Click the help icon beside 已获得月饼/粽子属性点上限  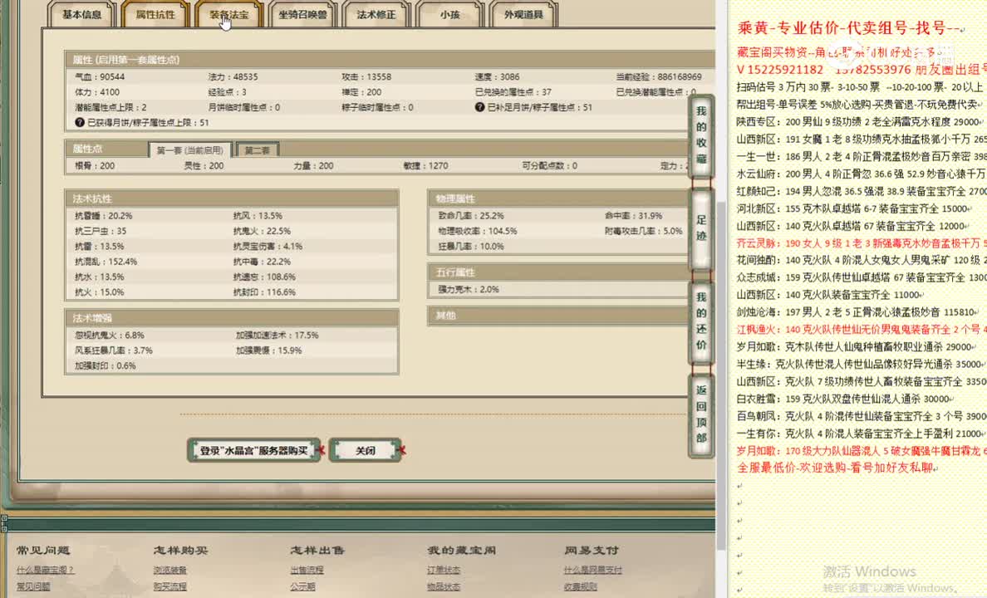point(80,123)
